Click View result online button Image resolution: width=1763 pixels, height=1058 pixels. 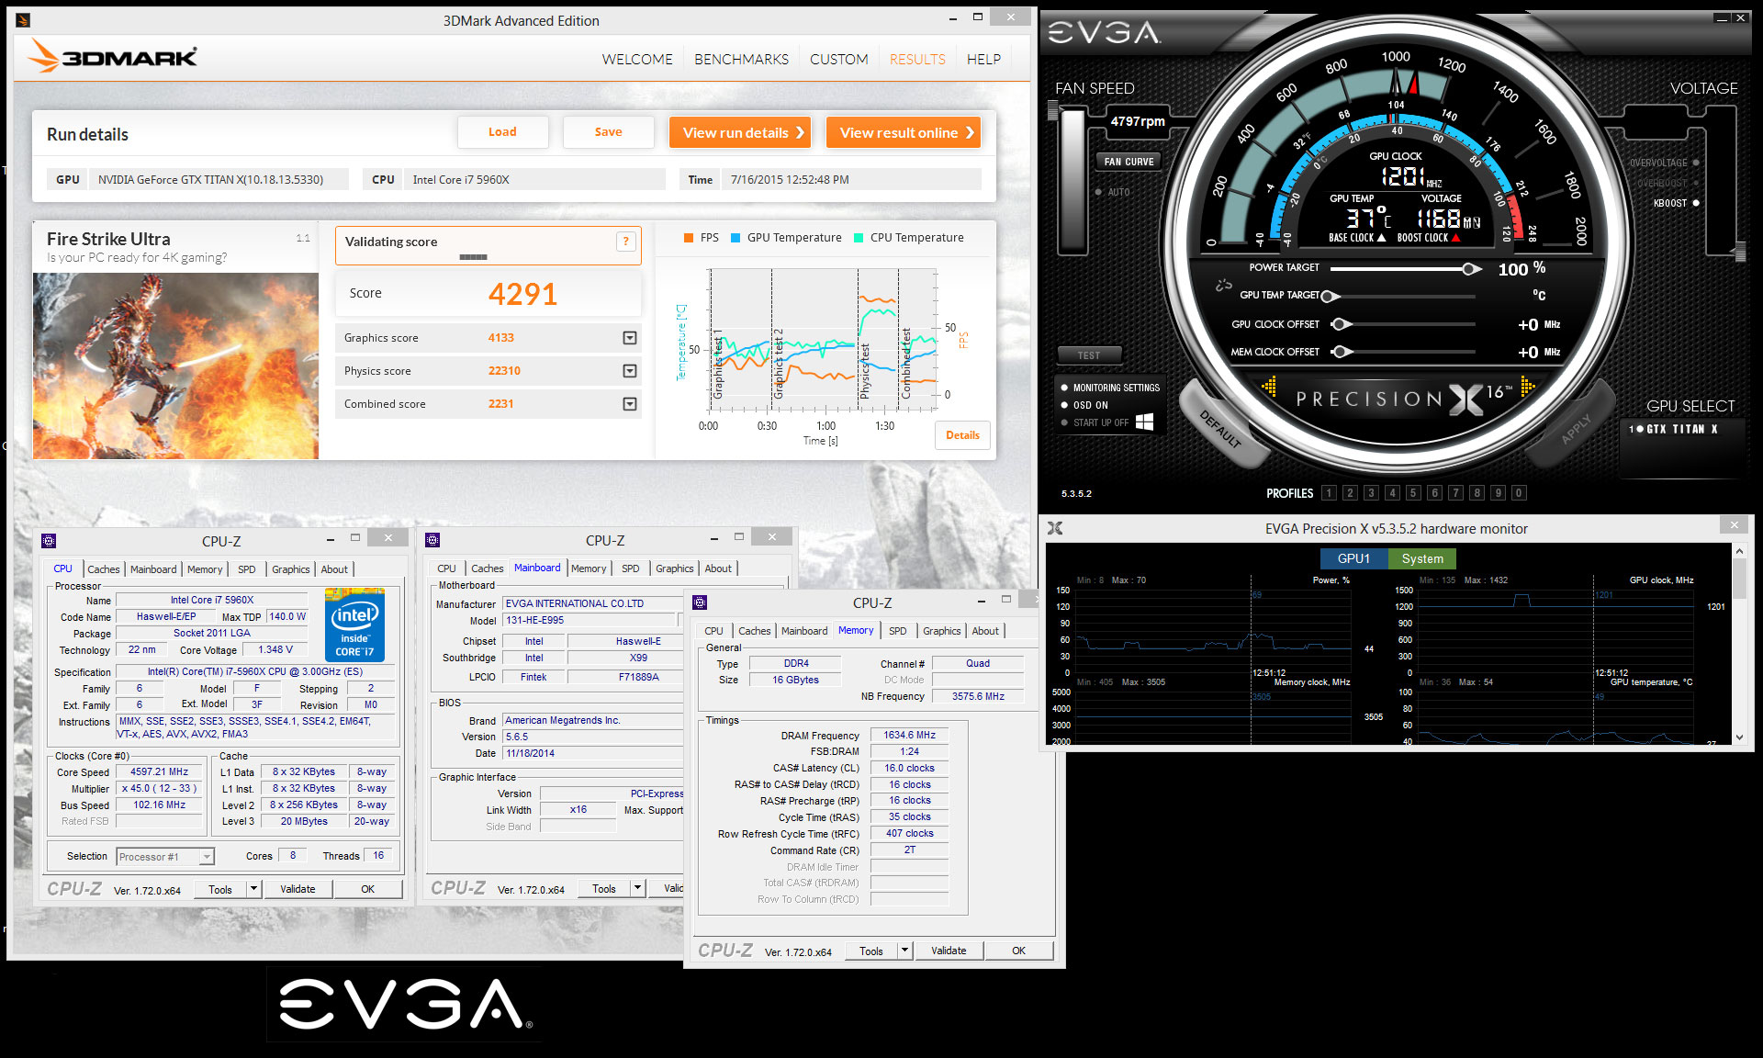904,132
